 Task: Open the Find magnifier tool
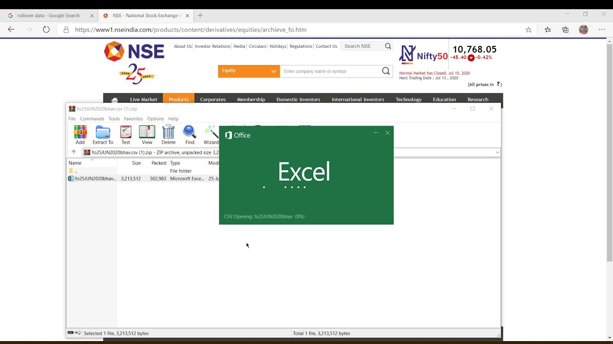click(x=190, y=135)
